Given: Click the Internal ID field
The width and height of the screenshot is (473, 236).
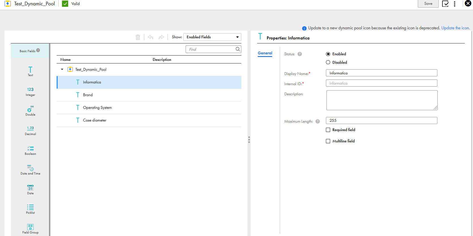Looking at the screenshot, I should tap(382, 83).
